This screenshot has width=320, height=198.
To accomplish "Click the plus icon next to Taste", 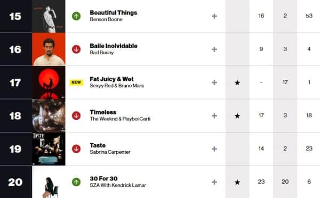I will 214,149.
